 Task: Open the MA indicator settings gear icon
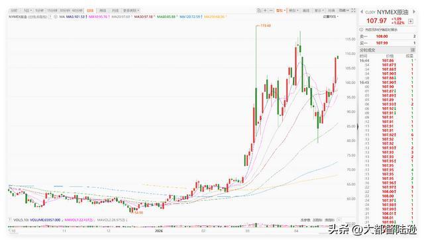point(56,17)
